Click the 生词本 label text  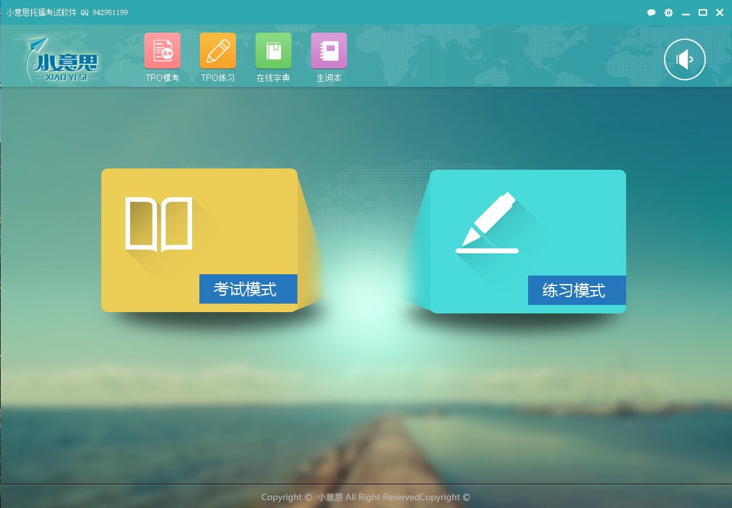point(329,78)
